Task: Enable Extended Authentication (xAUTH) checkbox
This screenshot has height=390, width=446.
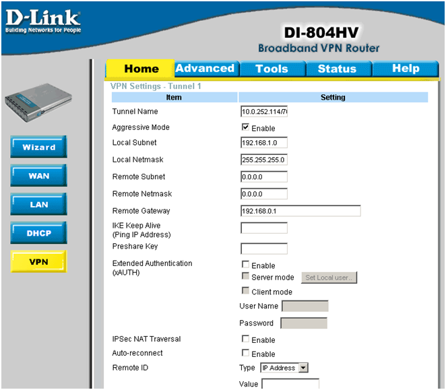Action: coord(245,265)
